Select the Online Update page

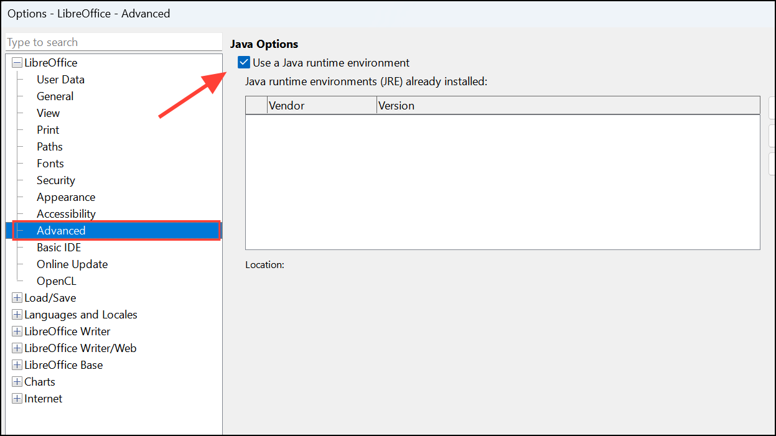click(72, 264)
